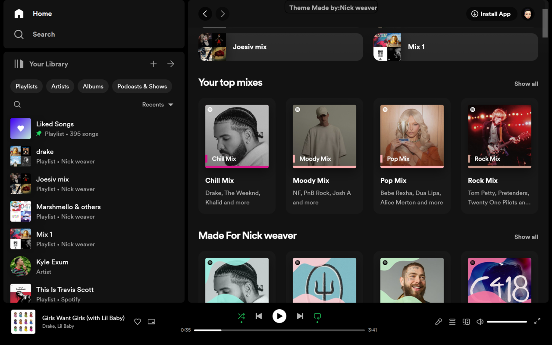Image resolution: width=552 pixels, height=345 pixels.
Task: Open the C418 made-for-you card
Action: click(499, 277)
